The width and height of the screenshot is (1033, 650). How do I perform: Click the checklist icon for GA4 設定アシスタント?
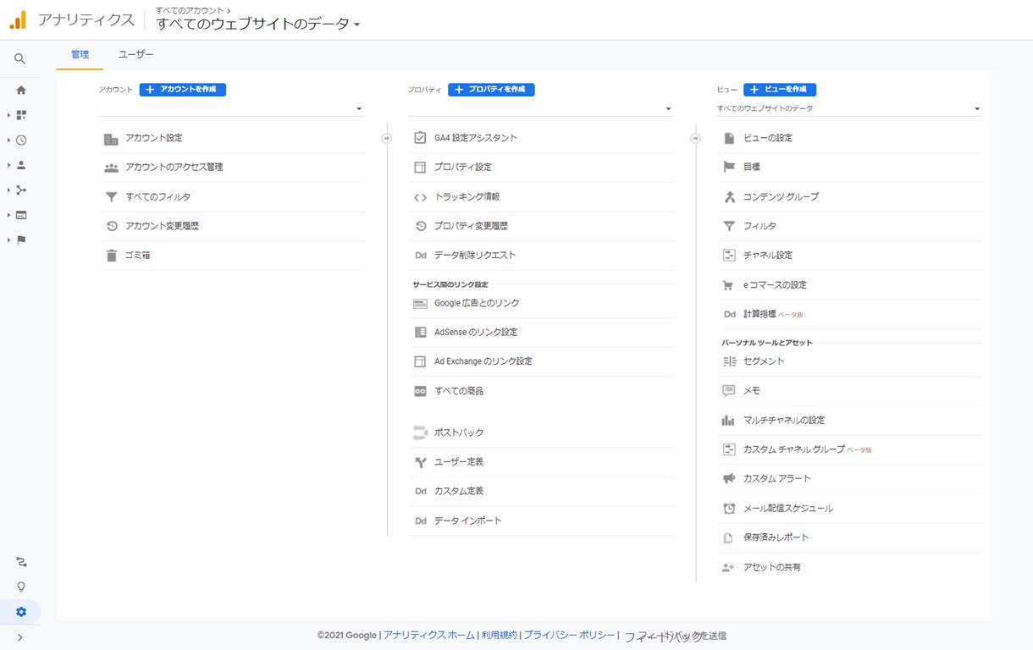pyautogui.click(x=420, y=138)
